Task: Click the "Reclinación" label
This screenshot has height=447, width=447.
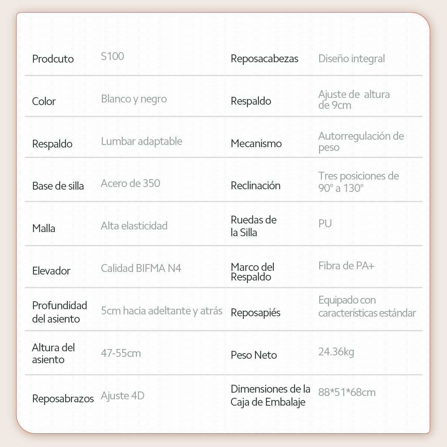Action: pos(256,186)
